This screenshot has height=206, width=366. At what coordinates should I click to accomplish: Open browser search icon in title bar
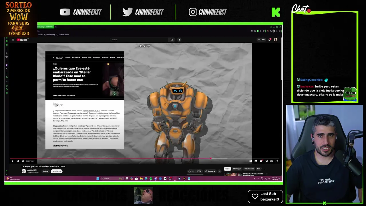pos(270,27)
